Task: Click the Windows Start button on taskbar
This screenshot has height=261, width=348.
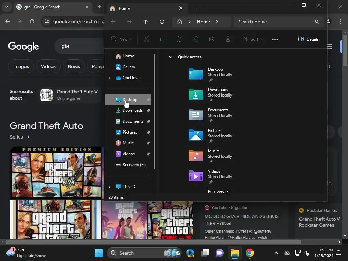Action: pos(99,253)
